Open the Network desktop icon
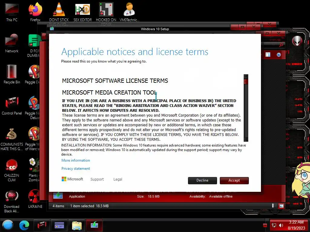Viewport: 310px width, 232px height. pos(12,43)
